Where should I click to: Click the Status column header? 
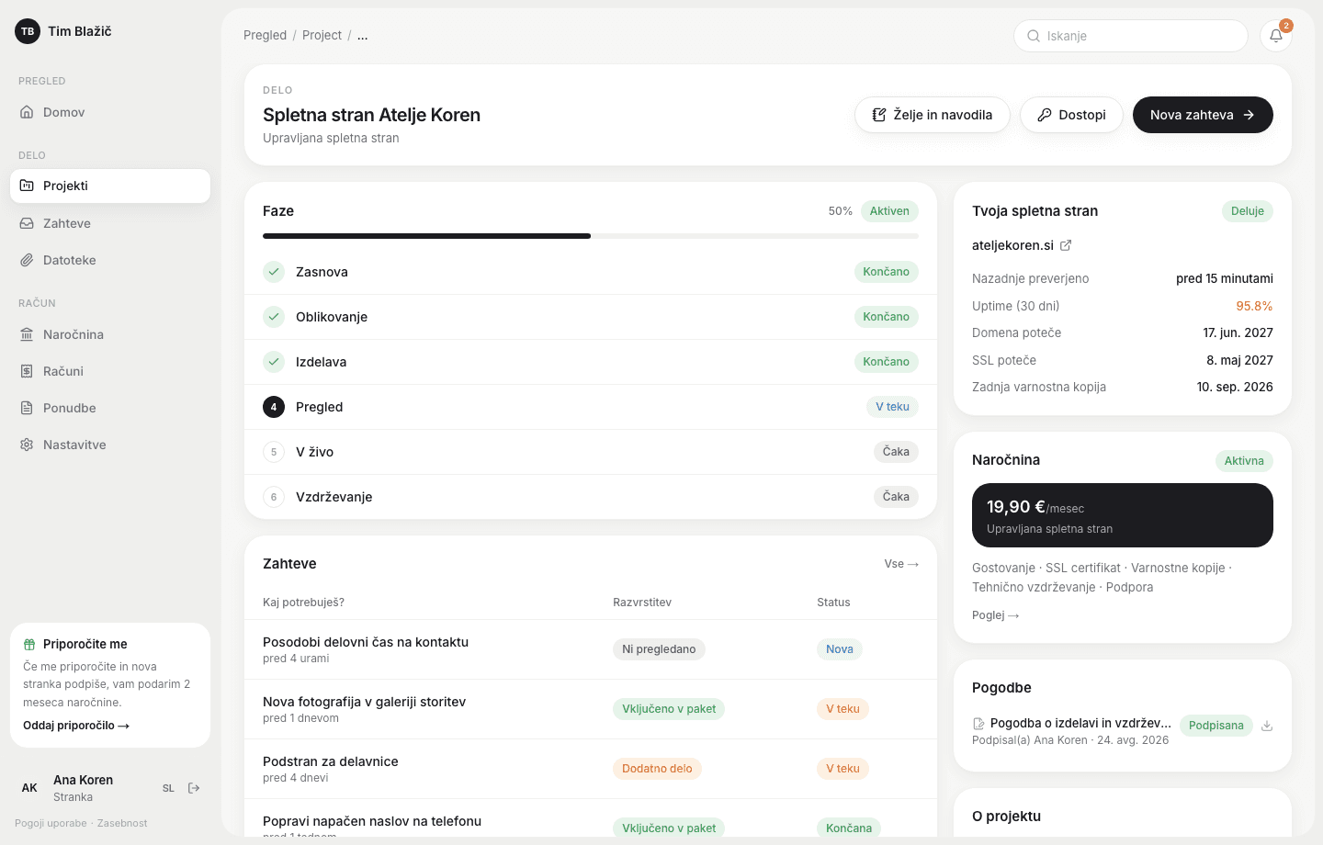tap(833, 603)
